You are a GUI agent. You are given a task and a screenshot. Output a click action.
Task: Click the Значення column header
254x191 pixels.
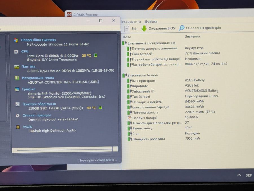[x=192, y=36]
